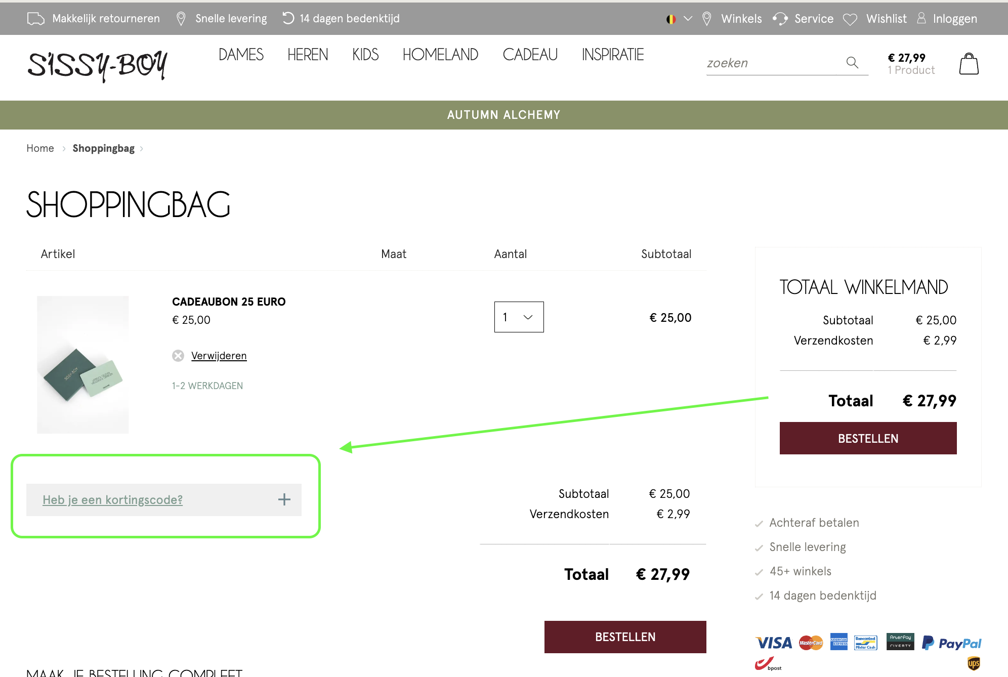Click TOTAAL WINKELMAND heading
Image resolution: width=1008 pixels, height=677 pixels.
(864, 287)
